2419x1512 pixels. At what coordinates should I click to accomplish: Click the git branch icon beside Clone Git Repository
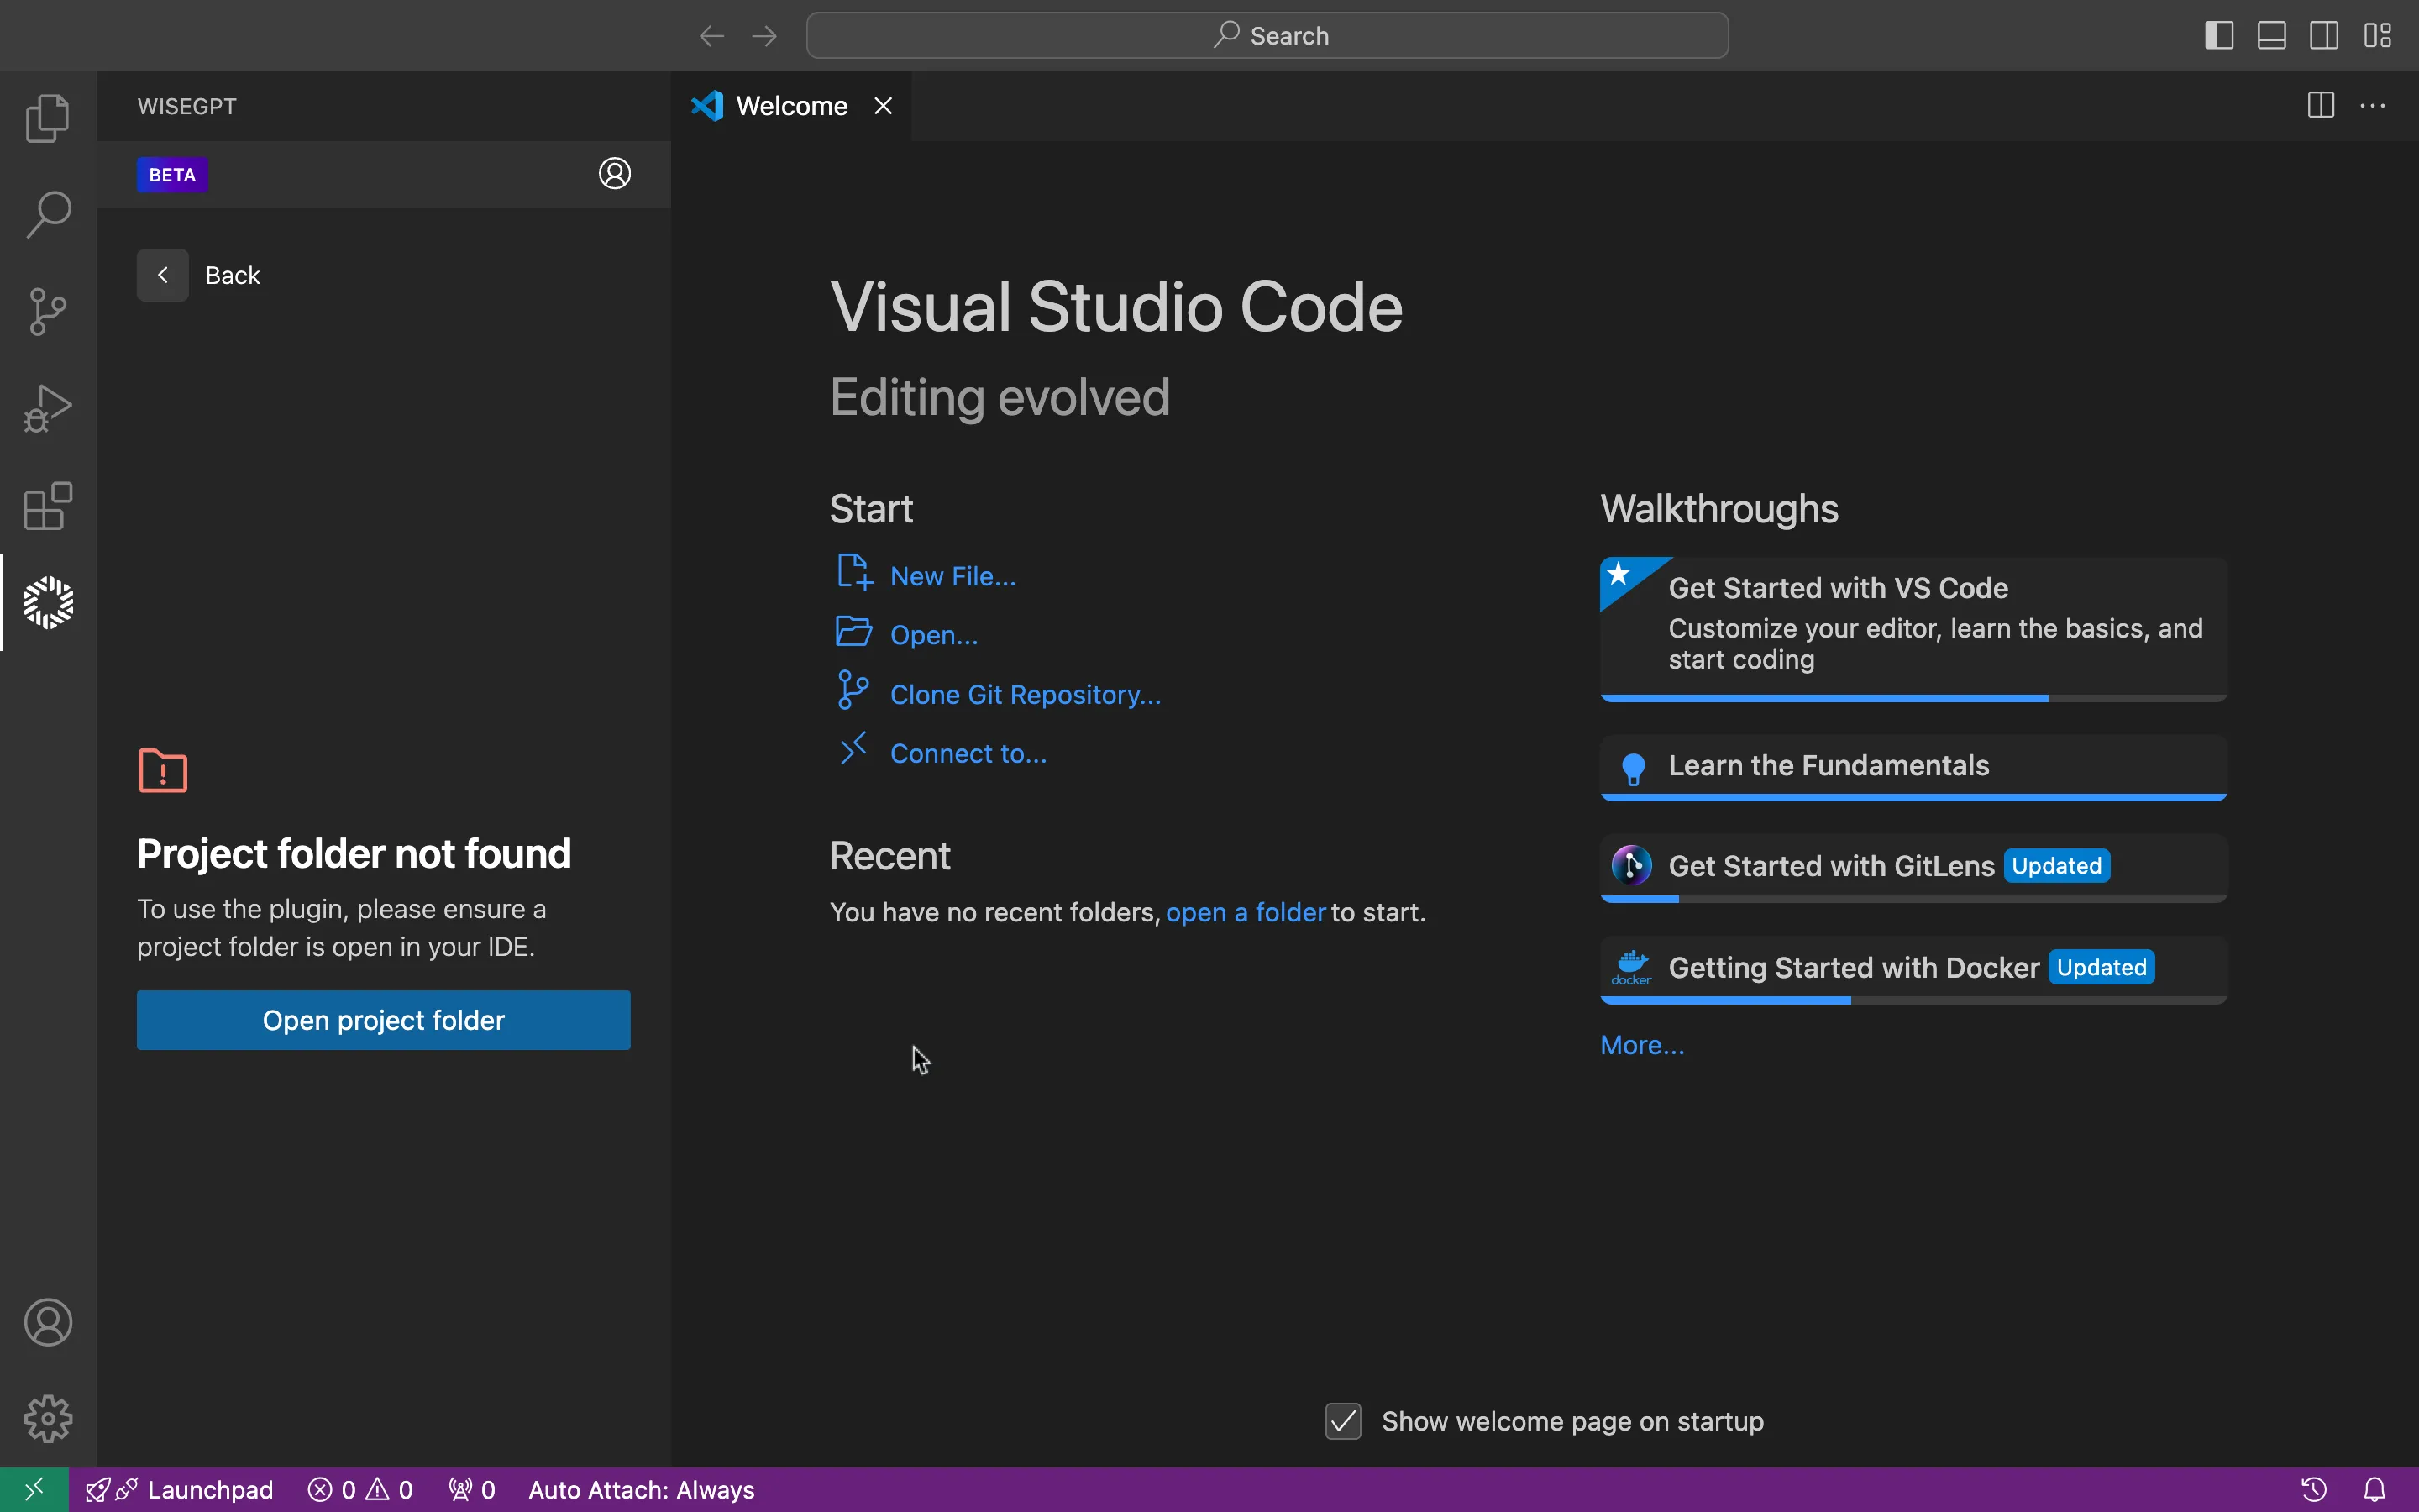pos(853,690)
